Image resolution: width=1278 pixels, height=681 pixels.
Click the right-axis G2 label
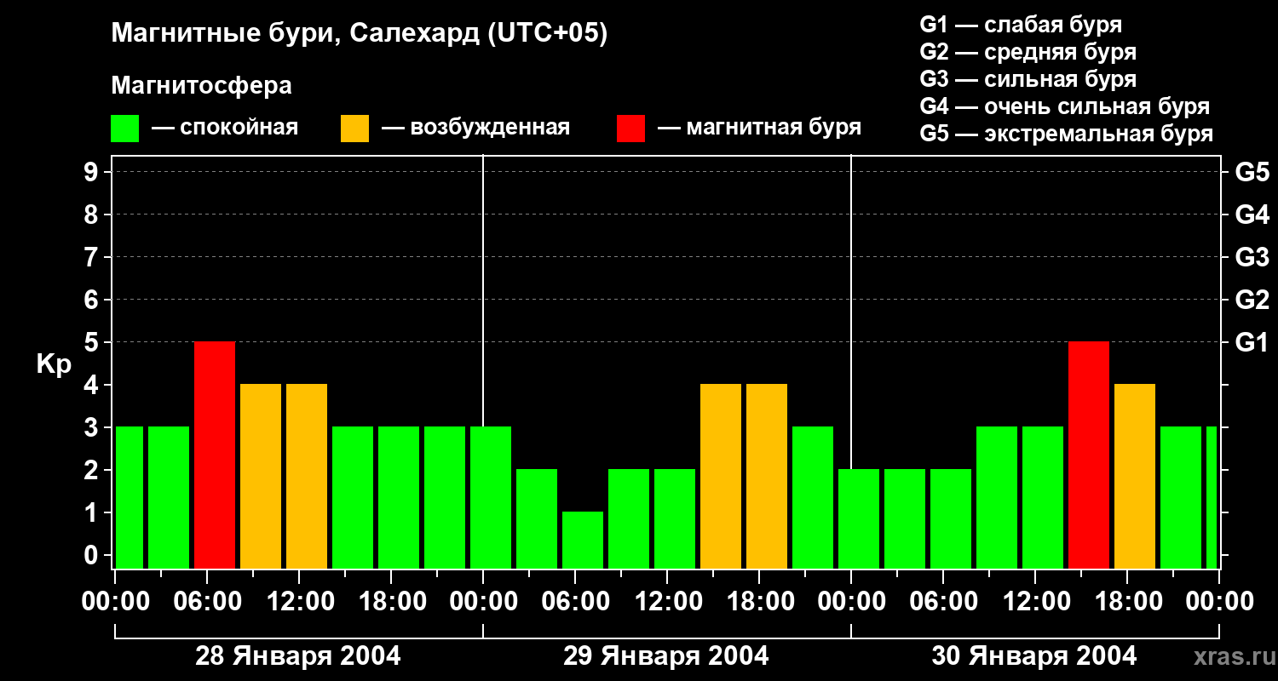coord(1252,300)
